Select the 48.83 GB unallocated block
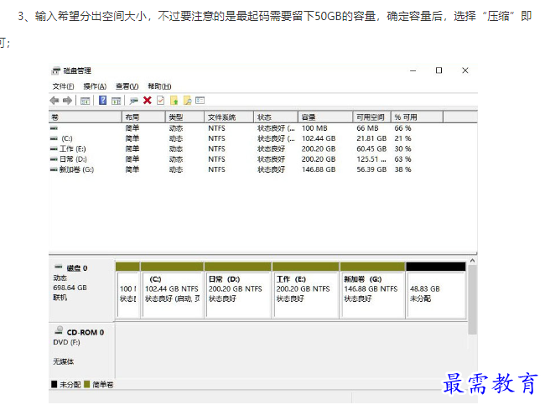The image size is (545, 410). (x=436, y=290)
